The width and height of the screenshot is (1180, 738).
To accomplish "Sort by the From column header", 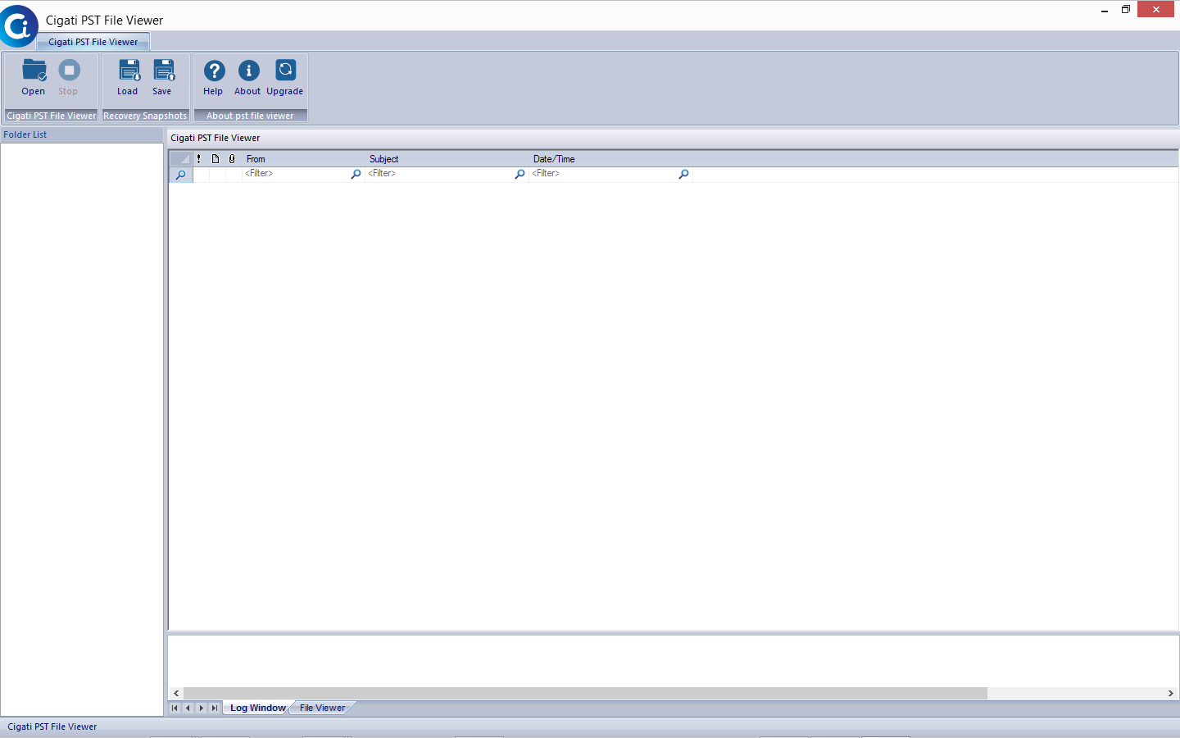I will pos(303,159).
